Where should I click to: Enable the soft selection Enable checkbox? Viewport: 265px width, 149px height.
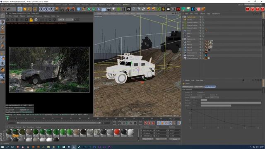(x=191, y=92)
